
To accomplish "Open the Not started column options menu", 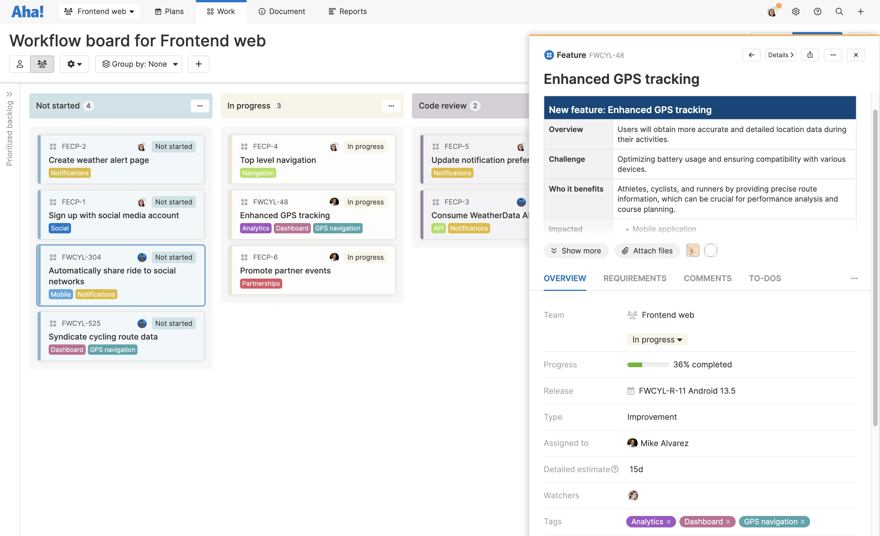I will click(x=200, y=106).
